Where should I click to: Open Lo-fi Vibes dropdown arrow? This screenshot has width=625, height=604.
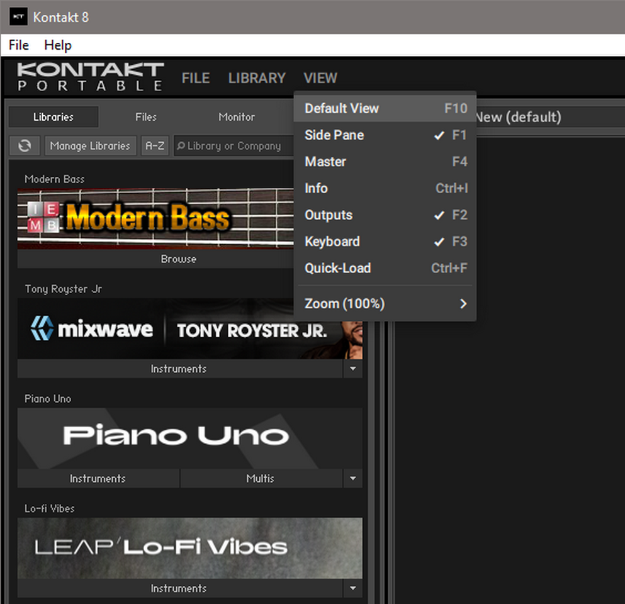(352, 588)
